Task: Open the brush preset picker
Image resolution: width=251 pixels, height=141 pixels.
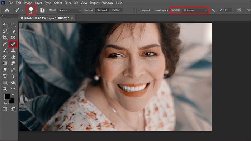Action: (x=31, y=10)
